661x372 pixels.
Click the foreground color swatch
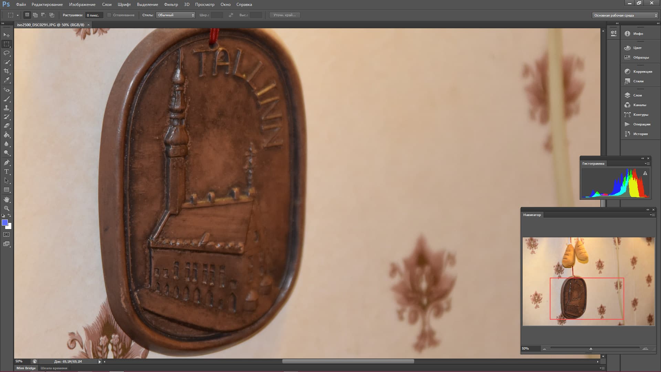pyautogui.click(x=5, y=223)
